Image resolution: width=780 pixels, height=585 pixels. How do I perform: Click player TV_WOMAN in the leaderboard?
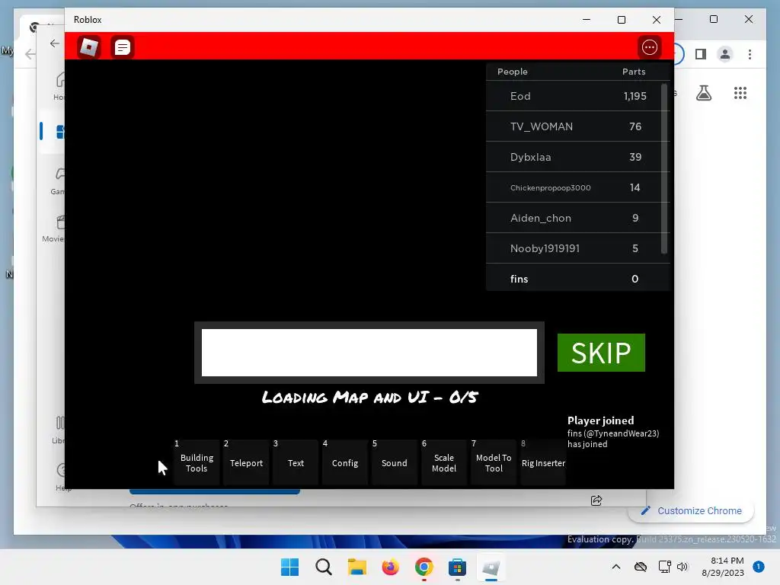coord(577,126)
